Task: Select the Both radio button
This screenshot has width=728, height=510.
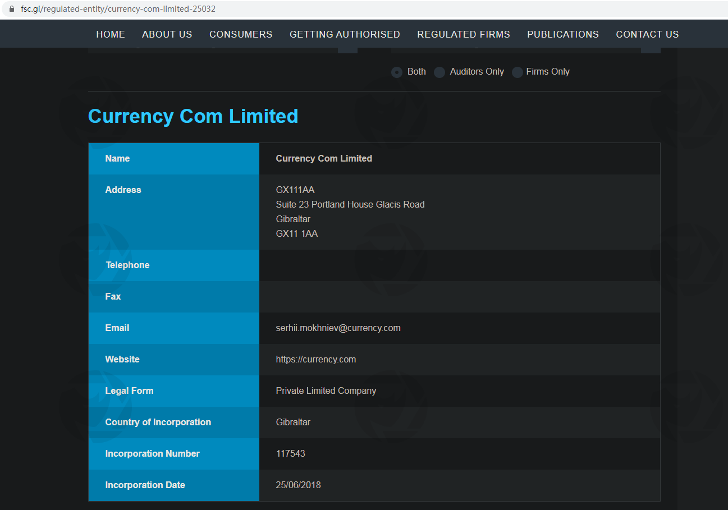Action: click(397, 72)
